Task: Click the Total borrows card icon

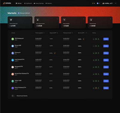Action: [91, 20]
